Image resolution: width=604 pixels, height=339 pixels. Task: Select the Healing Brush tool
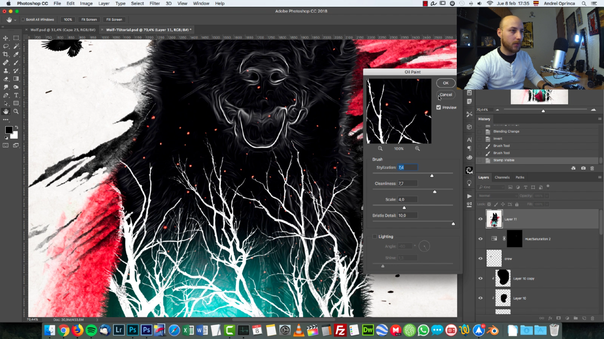click(x=6, y=62)
